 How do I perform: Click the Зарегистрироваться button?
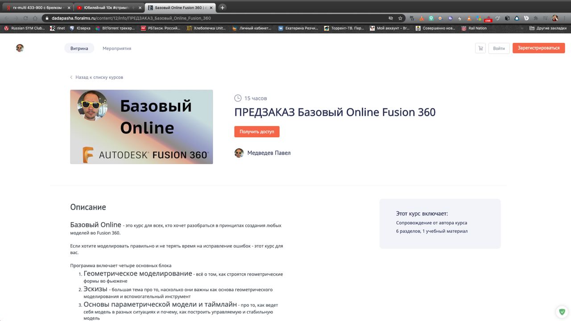(x=538, y=48)
